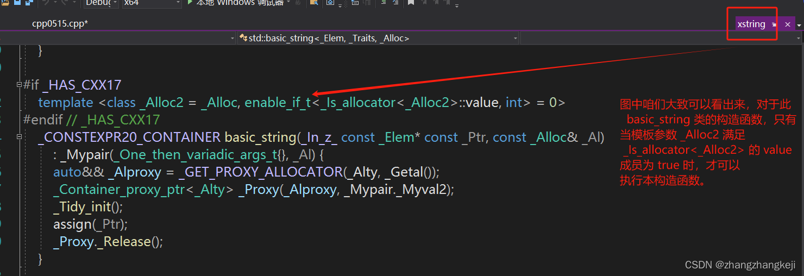The width and height of the screenshot is (804, 276).
Task: Click the enable_if_t identifier in code
Action: [x=278, y=102]
